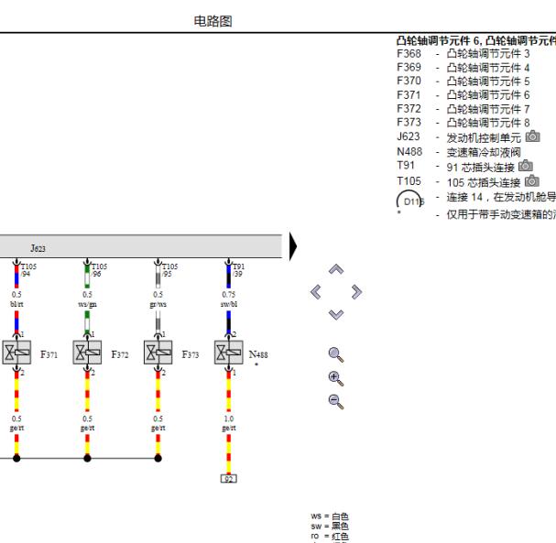Click the F373 legend entry
The width and height of the screenshot is (556, 543).
click(463, 123)
